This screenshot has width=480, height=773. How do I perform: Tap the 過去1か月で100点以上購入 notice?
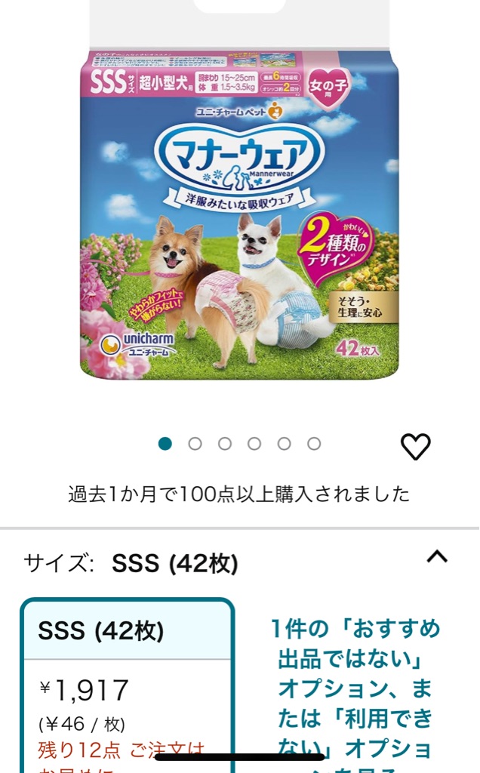[239, 494]
